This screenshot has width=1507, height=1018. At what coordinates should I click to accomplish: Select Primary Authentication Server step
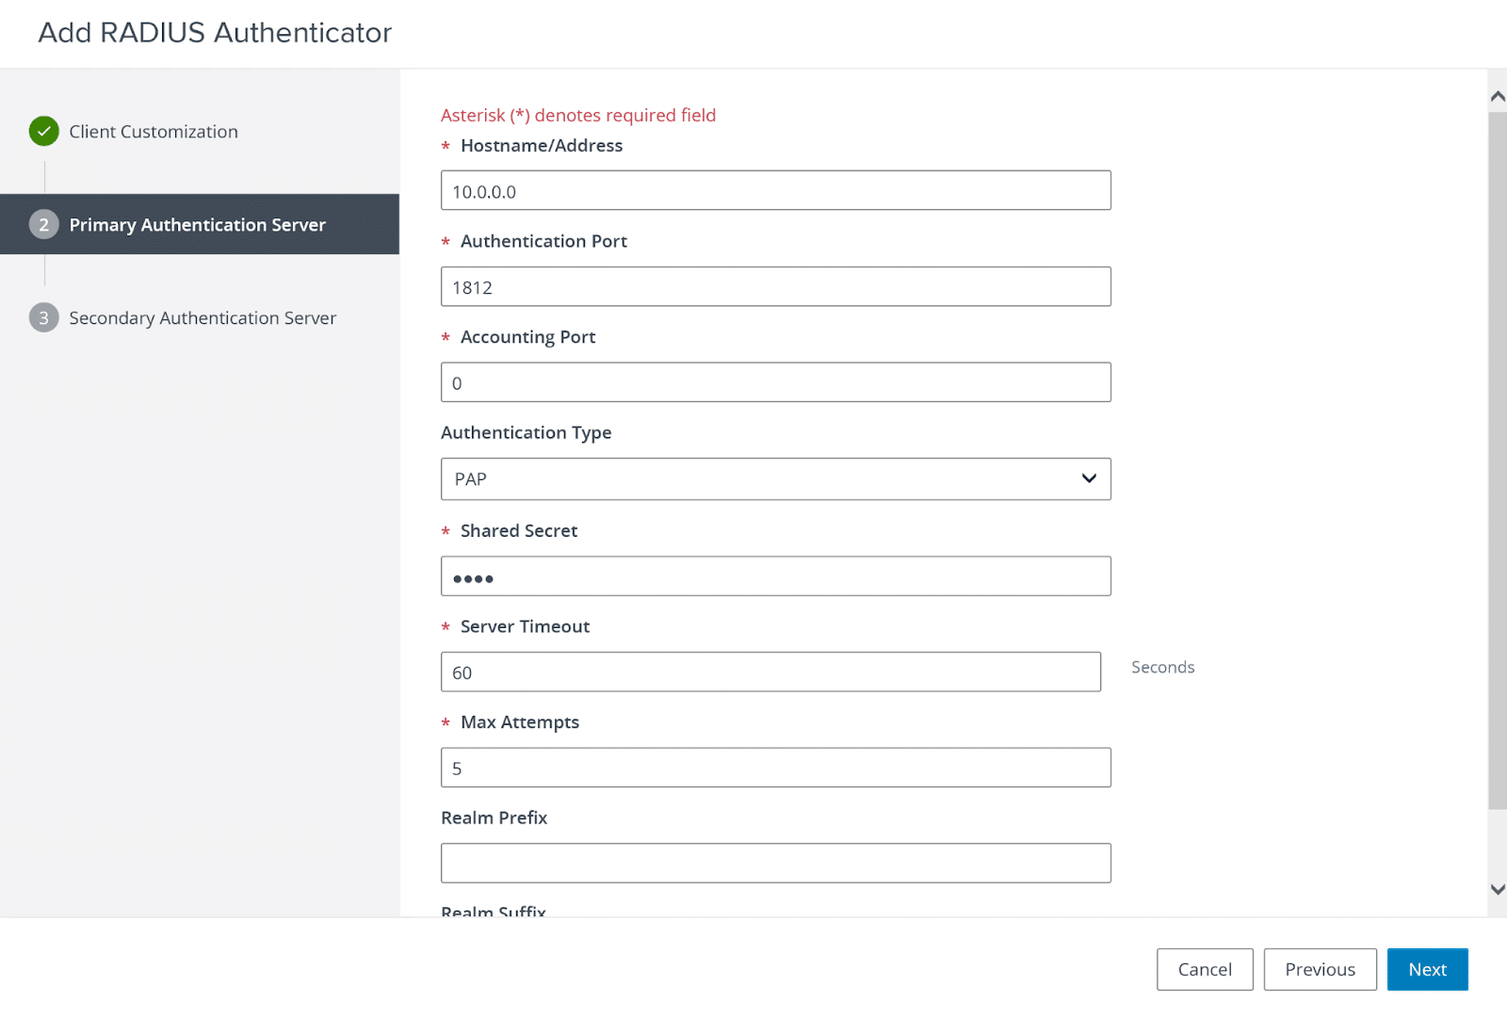[197, 225]
